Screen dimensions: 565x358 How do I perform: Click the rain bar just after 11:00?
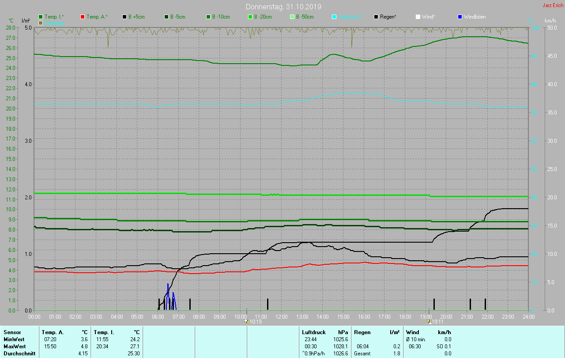pos(267,304)
